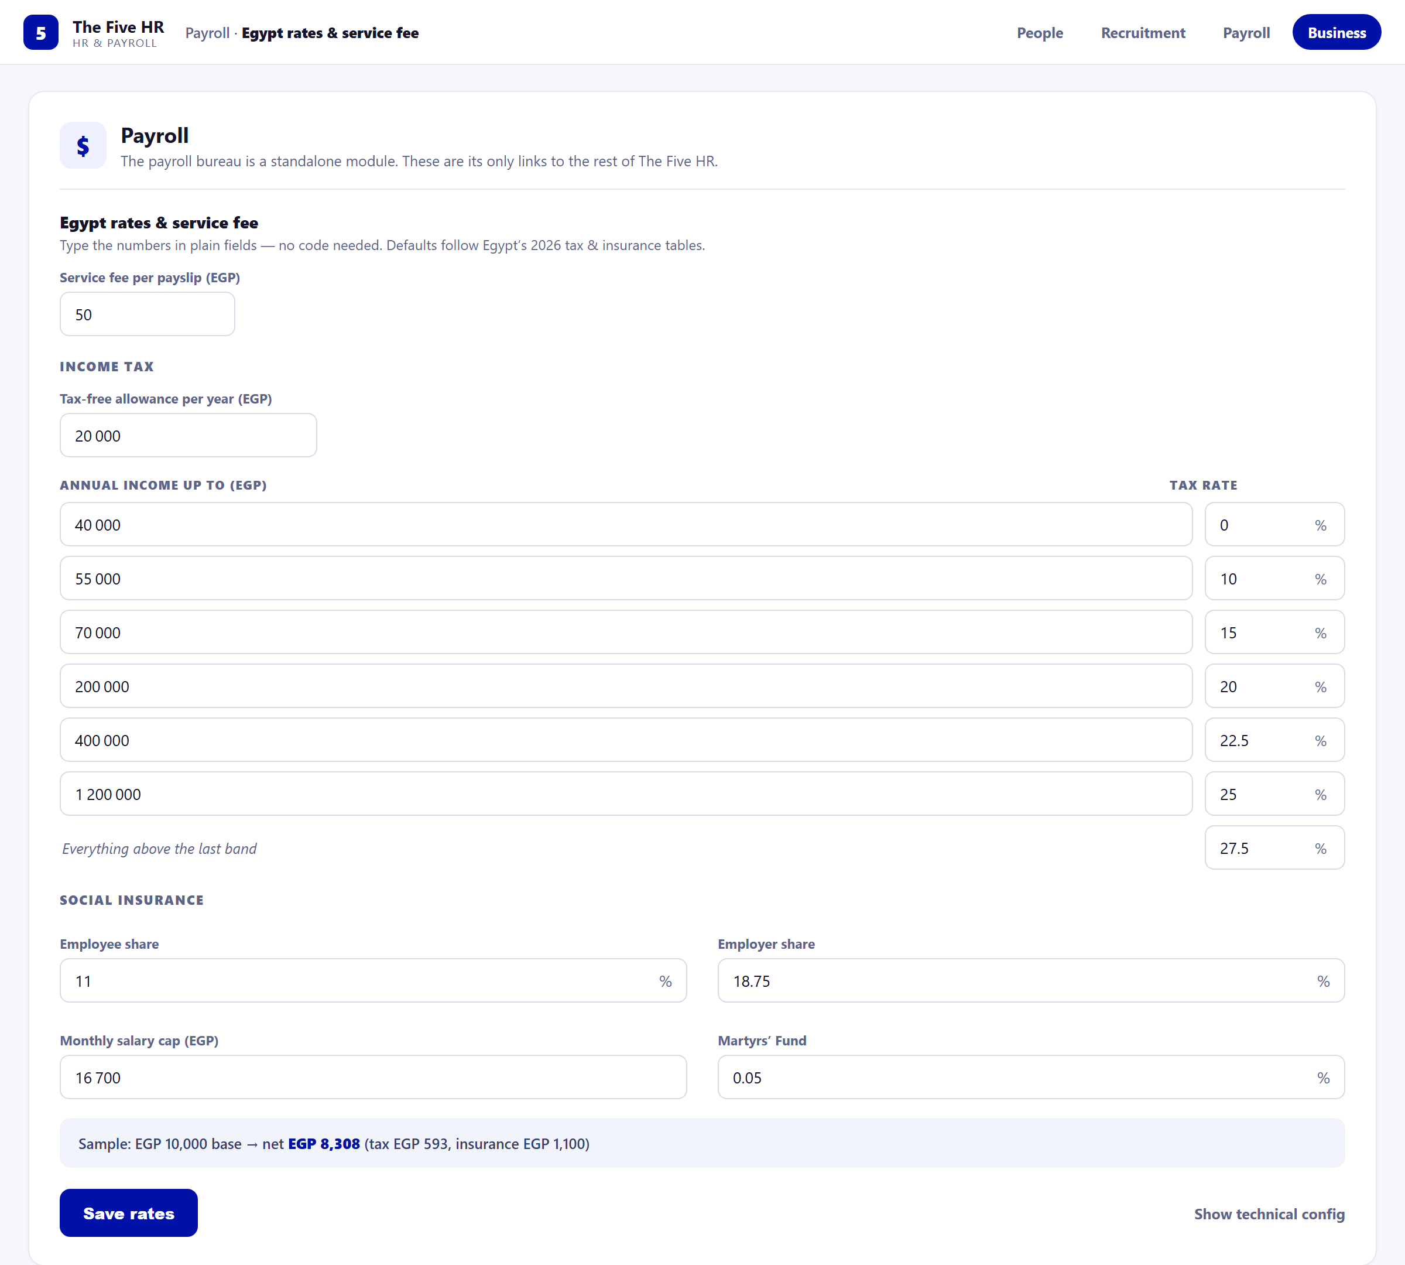
Task: Show technical config
Action: tap(1269, 1214)
